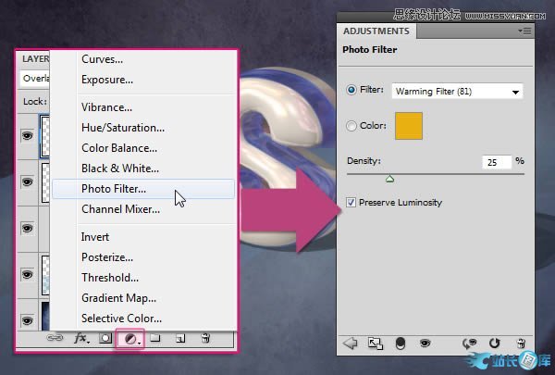
Task: Click the orange filter color swatch
Action: pyautogui.click(x=408, y=126)
